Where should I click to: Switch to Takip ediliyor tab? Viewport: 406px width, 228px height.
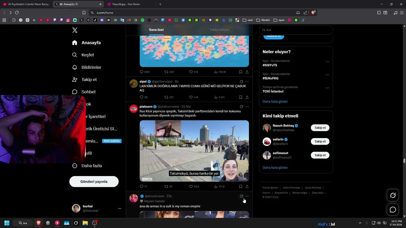(219, 30)
